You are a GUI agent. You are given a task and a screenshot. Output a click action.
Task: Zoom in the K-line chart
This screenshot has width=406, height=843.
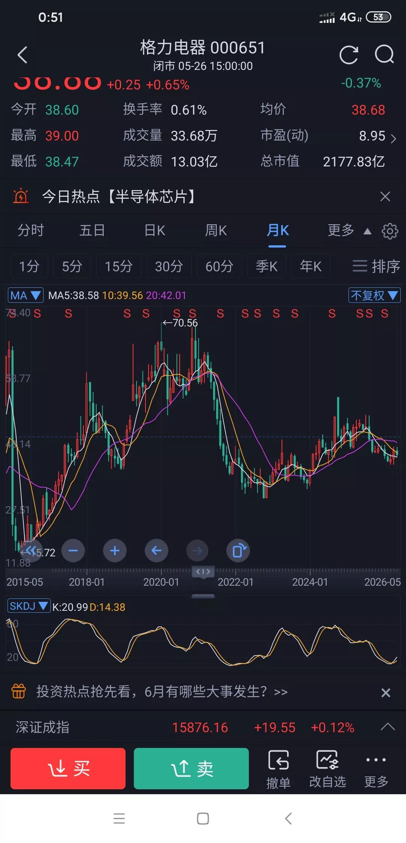(115, 551)
